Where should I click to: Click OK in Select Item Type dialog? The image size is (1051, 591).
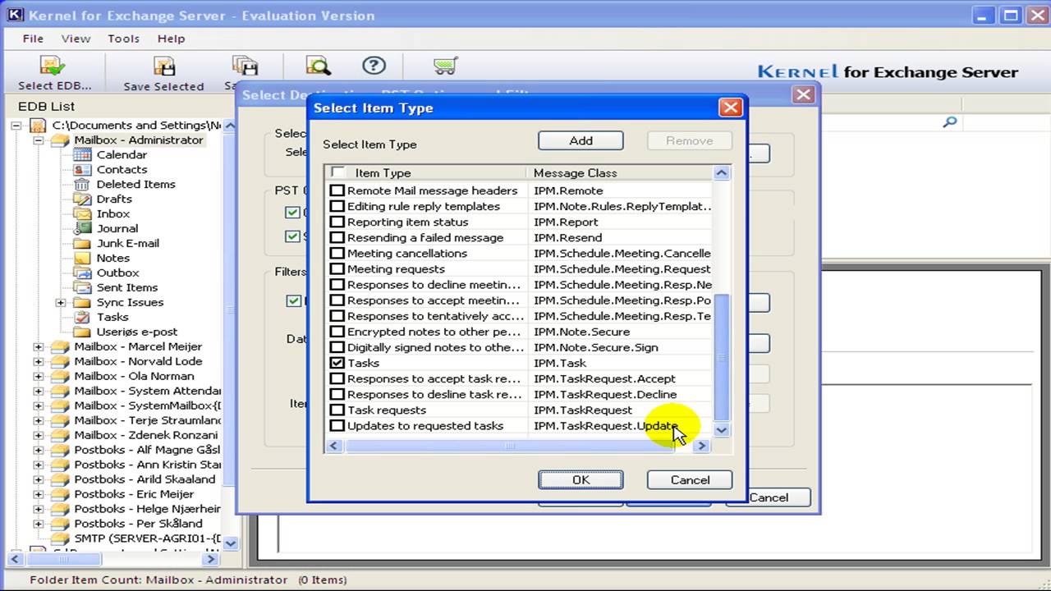pyautogui.click(x=581, y=479)
